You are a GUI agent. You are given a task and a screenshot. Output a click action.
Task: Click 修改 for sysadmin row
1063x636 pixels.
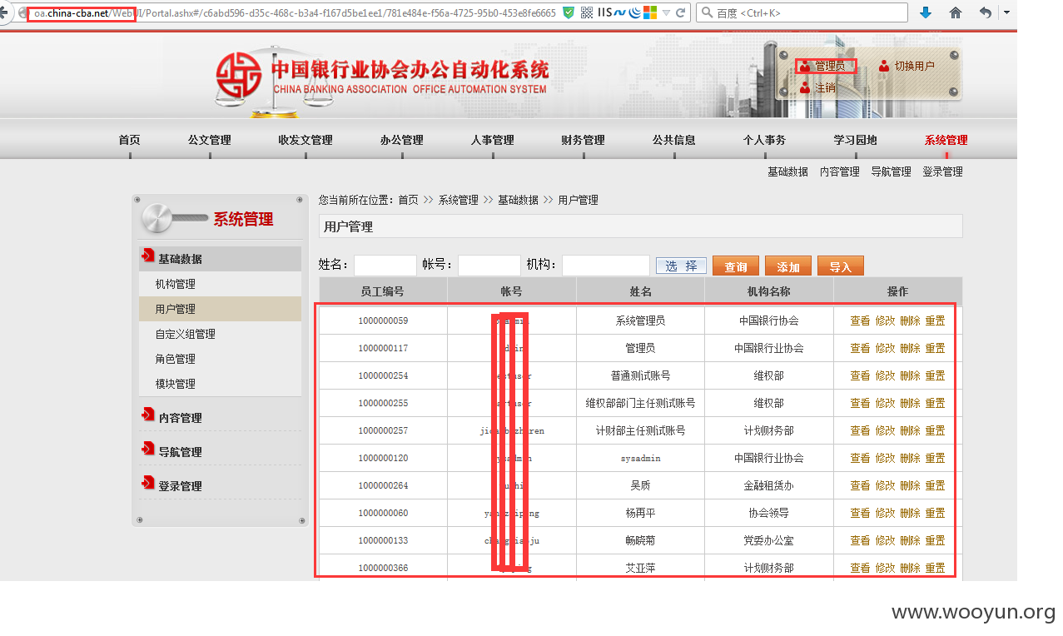[x=885, y=458]
